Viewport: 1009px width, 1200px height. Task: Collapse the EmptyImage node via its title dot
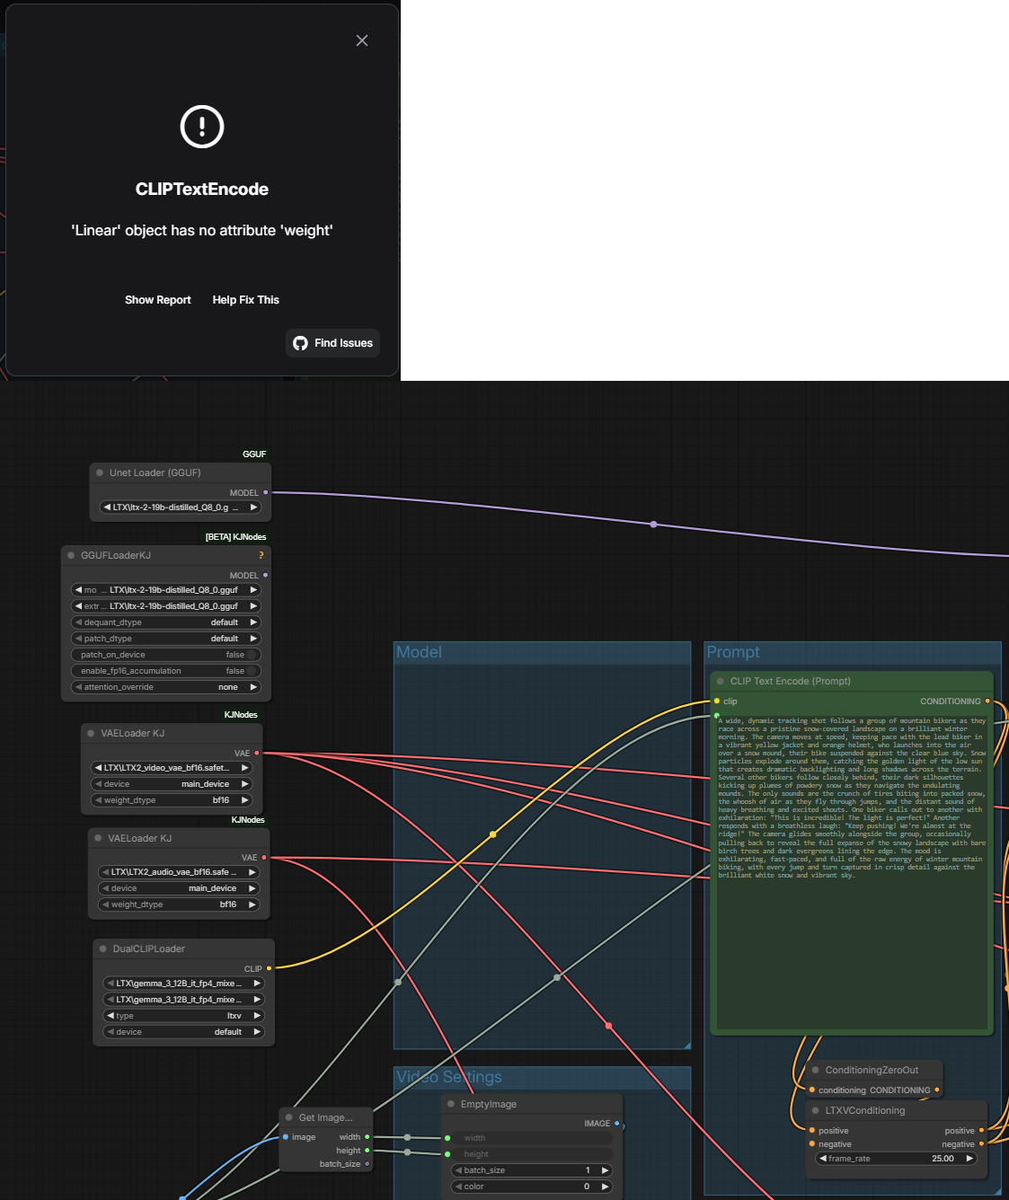click(451, 1104)
